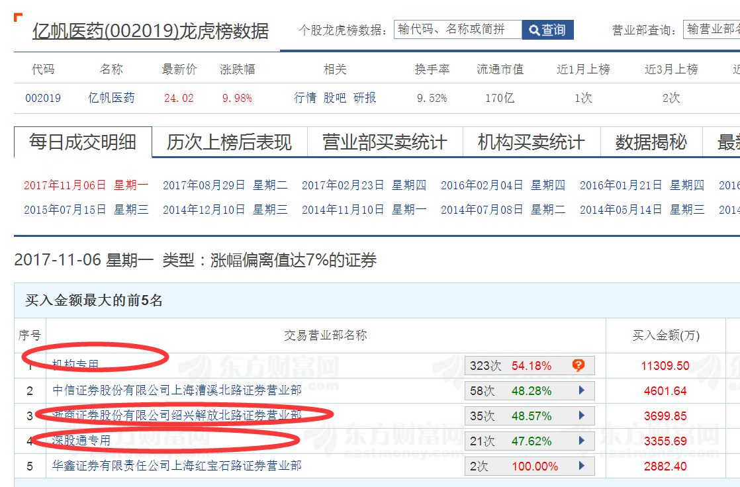Open 机构专用 trading seat link

(75, 365)
